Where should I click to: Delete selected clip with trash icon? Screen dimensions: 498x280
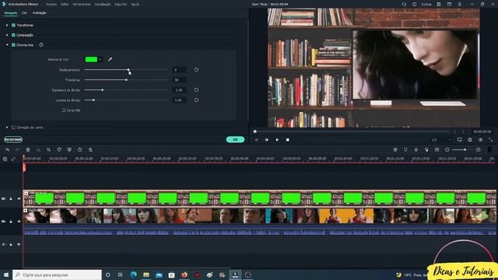click(28, 149)
